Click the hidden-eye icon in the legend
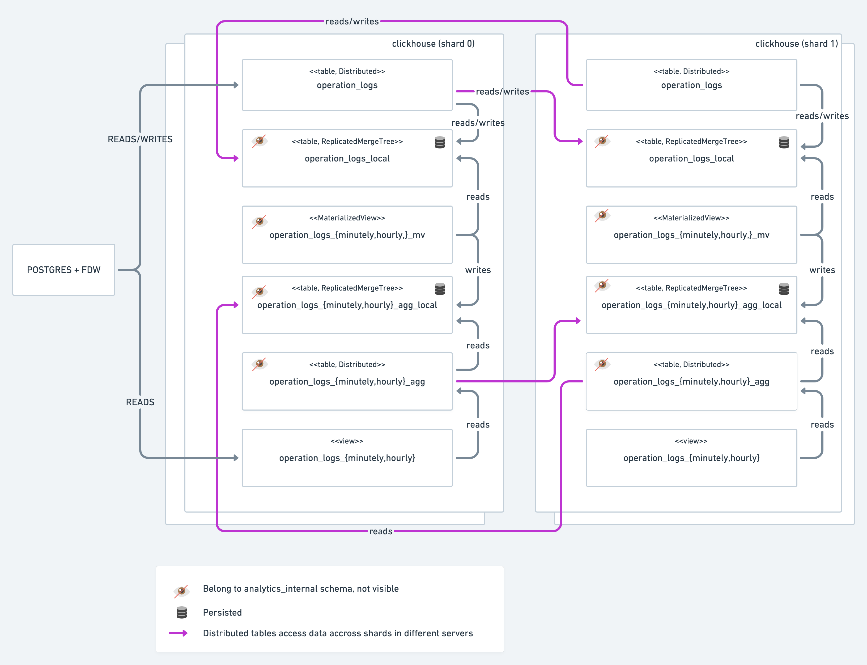The width and height of the screenshot is (867, 665). click(x=181, y=591)
